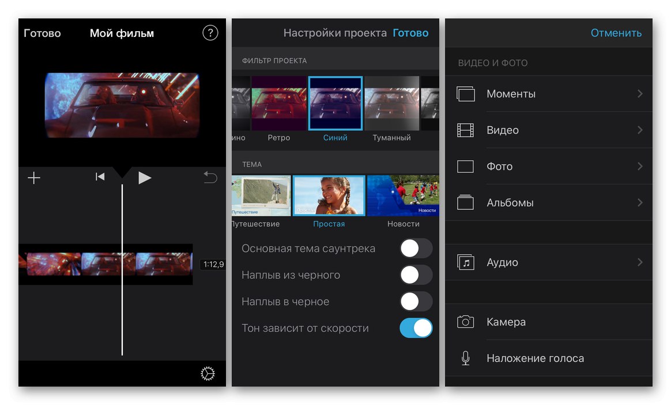The width and height of the screenshot is (671, 405).
Task: Enable Наплыв из черного switch
Action: [x=416, y=275]
